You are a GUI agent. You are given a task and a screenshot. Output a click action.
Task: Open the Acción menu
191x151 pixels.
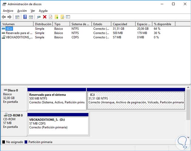pos(22,11)
